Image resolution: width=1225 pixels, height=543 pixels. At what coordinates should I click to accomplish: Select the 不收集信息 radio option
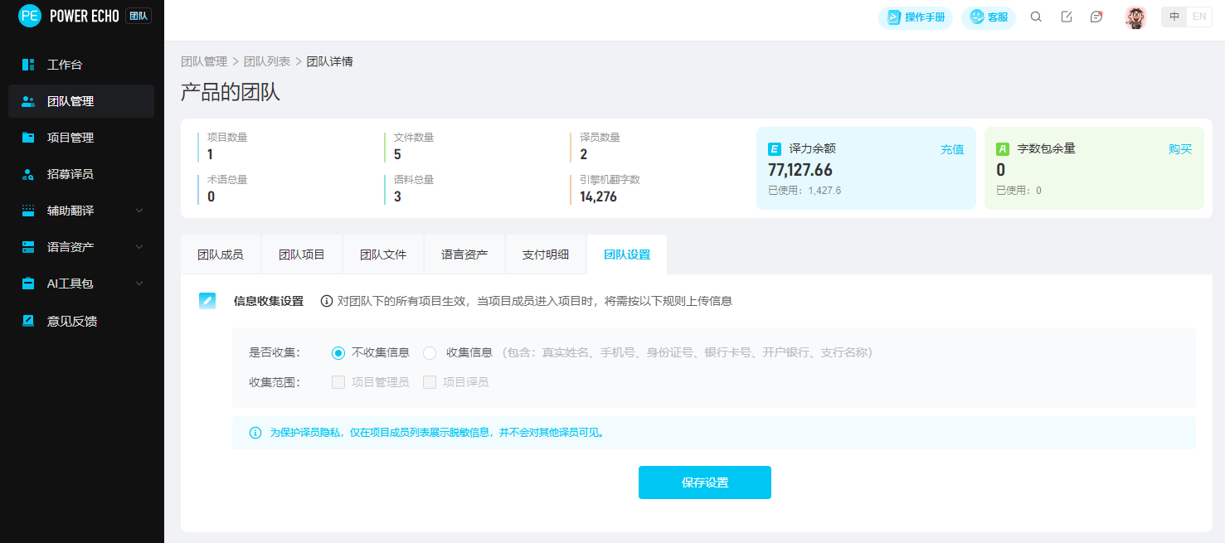(338, 352)
